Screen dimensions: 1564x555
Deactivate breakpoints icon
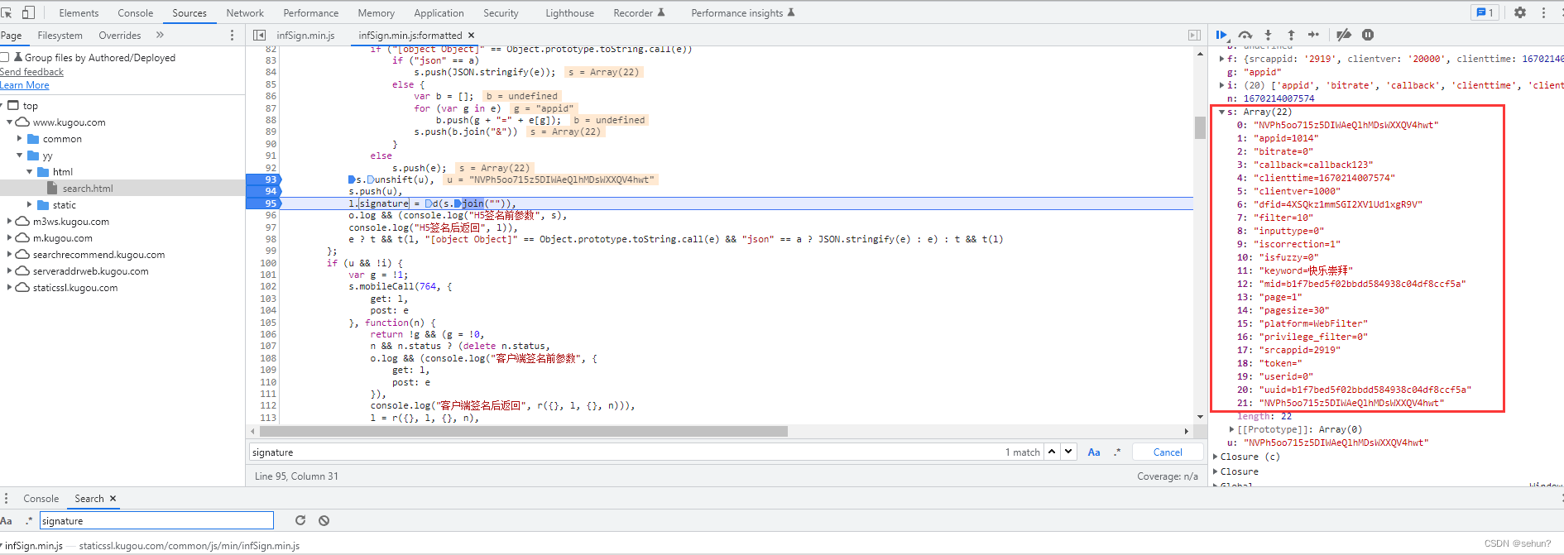tap(1344, 35)
